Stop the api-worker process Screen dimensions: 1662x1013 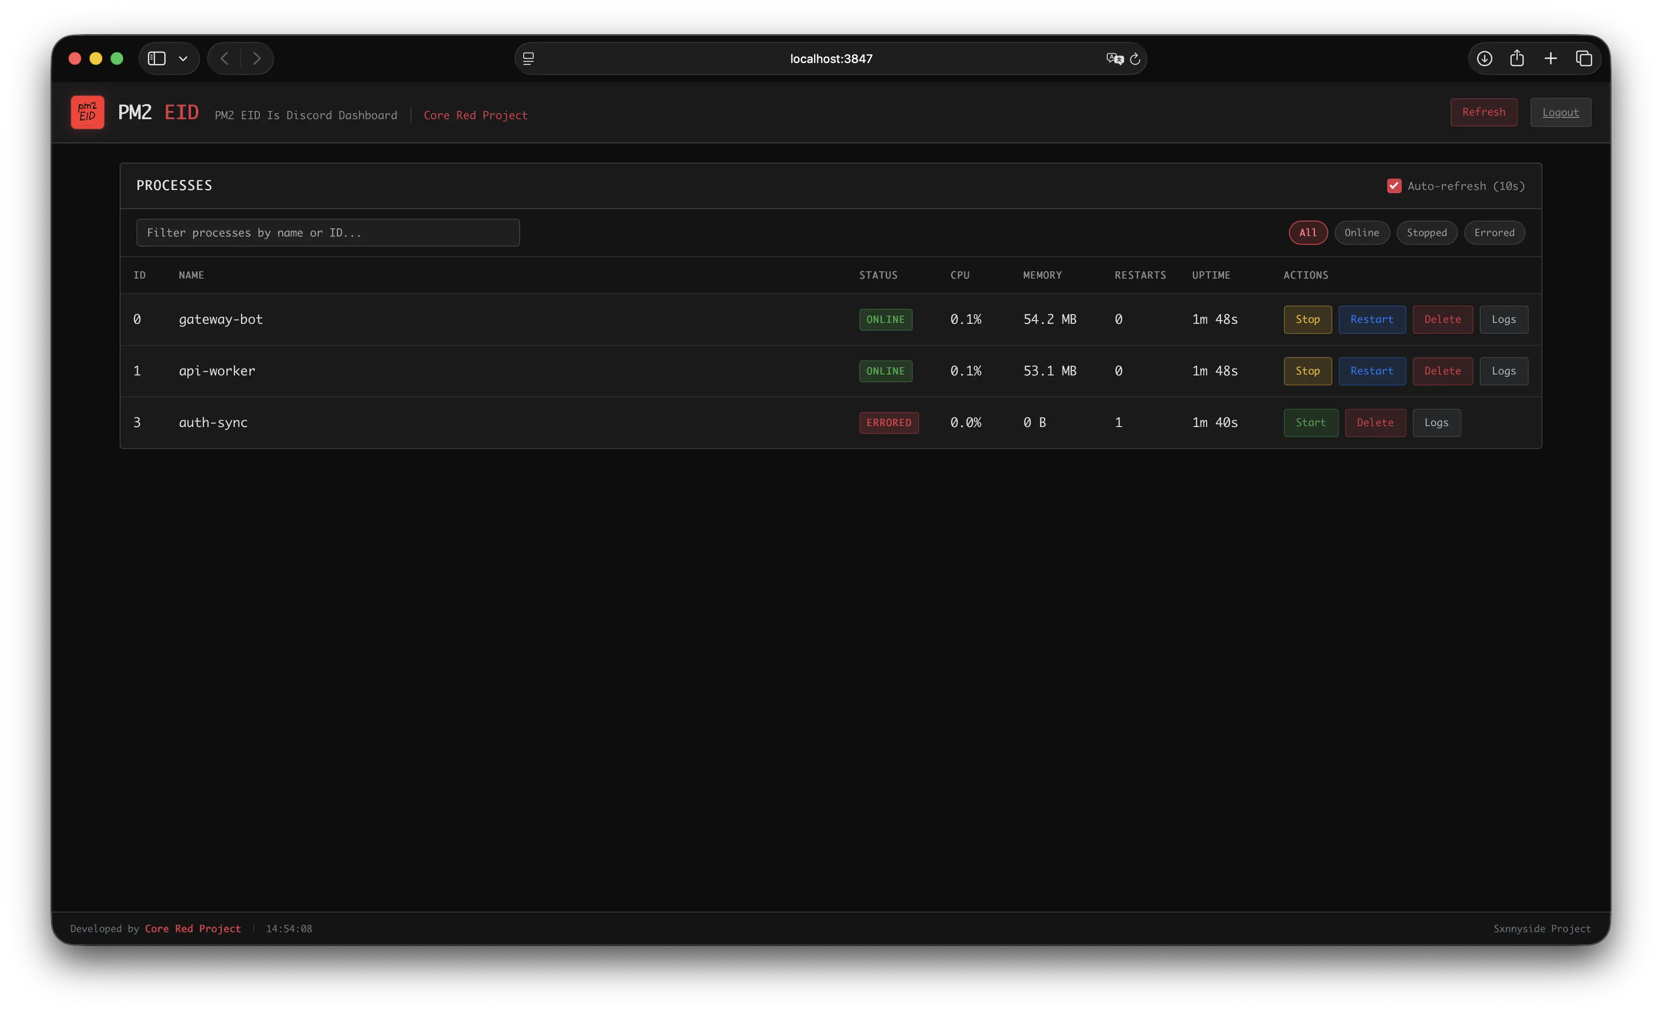[1307, 371]
